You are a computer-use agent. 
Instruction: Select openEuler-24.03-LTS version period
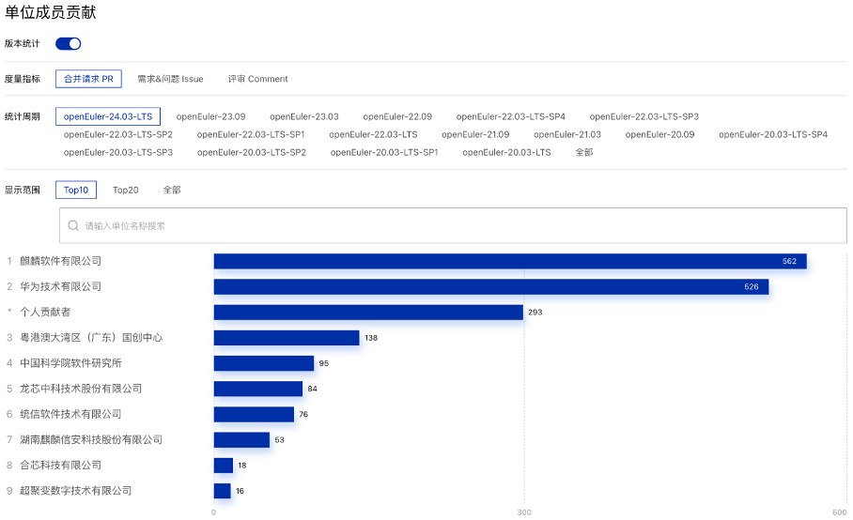tap(108, 116)
